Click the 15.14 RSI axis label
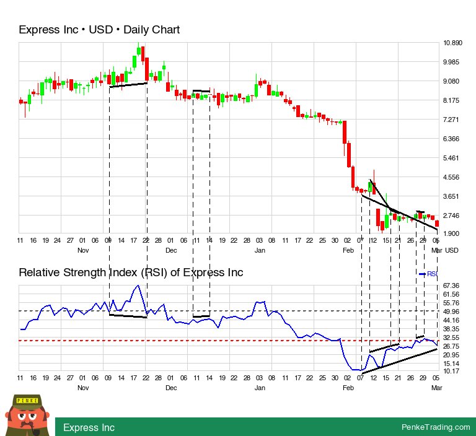 tap(451, 364)
